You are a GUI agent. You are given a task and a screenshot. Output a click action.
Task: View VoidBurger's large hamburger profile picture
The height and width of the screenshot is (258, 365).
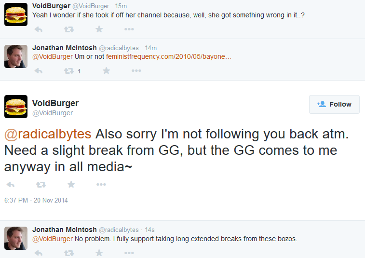[16, 107]
